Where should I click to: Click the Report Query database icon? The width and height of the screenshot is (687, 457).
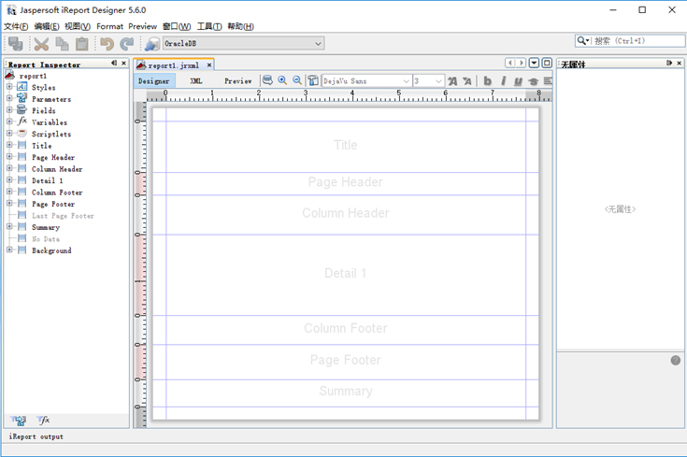point(267,81)
